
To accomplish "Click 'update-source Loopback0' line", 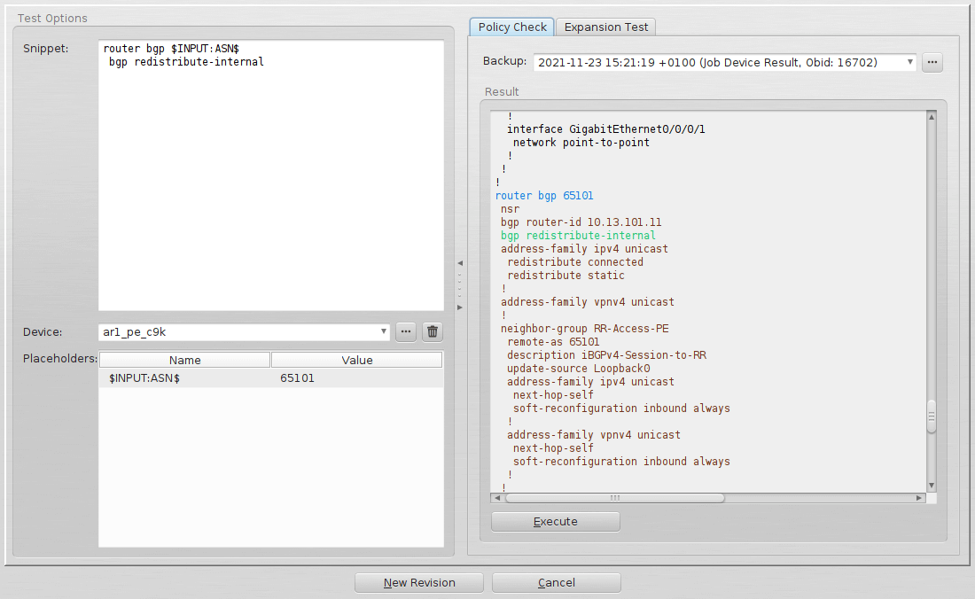I will point(578,369).
